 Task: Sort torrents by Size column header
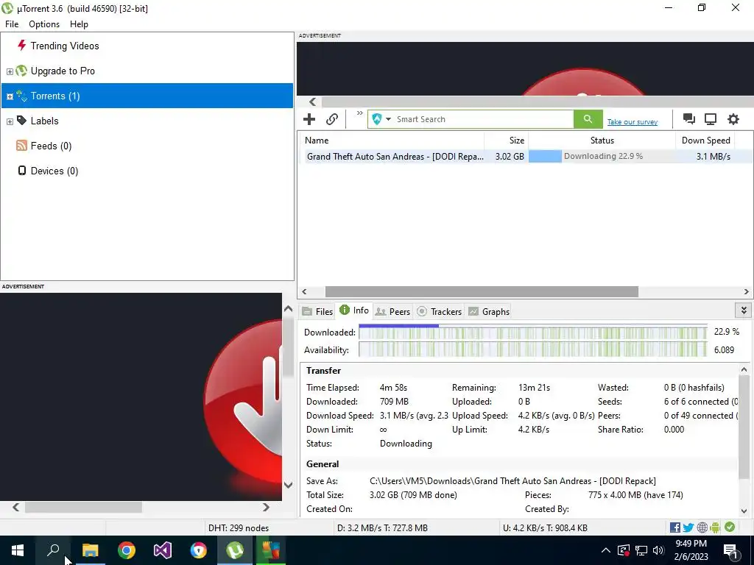click(x=507, y=141)
